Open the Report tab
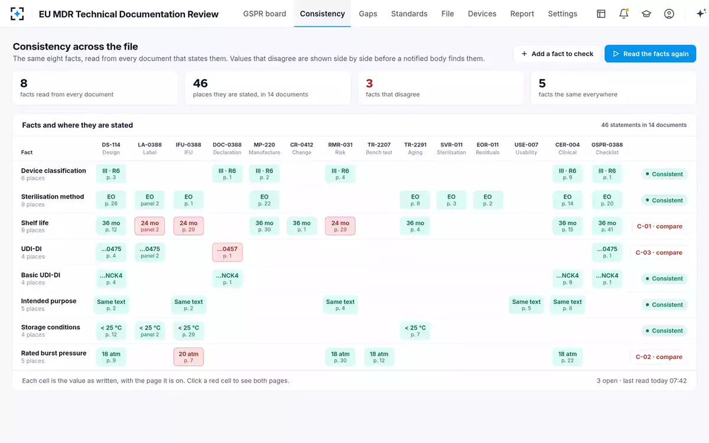Screen dimensions: 709x443 pyautogui.click(x=522, y=14)
